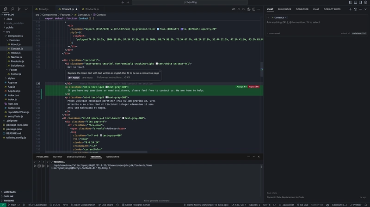Go back with the navigation arrow

pos(123,2)
